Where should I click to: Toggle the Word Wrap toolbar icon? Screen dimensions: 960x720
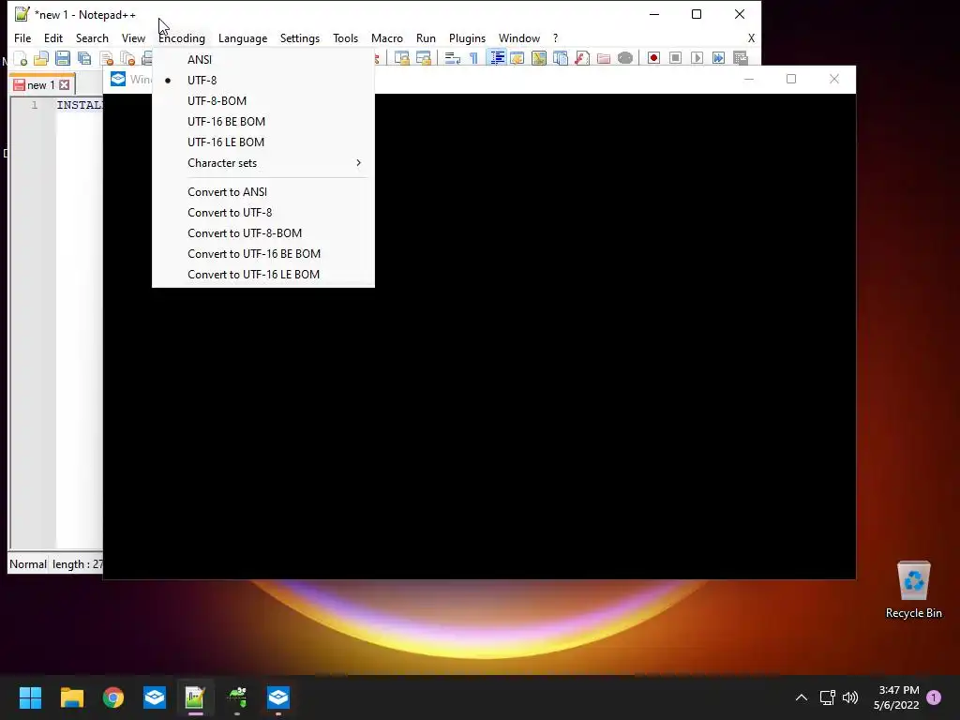453,58
